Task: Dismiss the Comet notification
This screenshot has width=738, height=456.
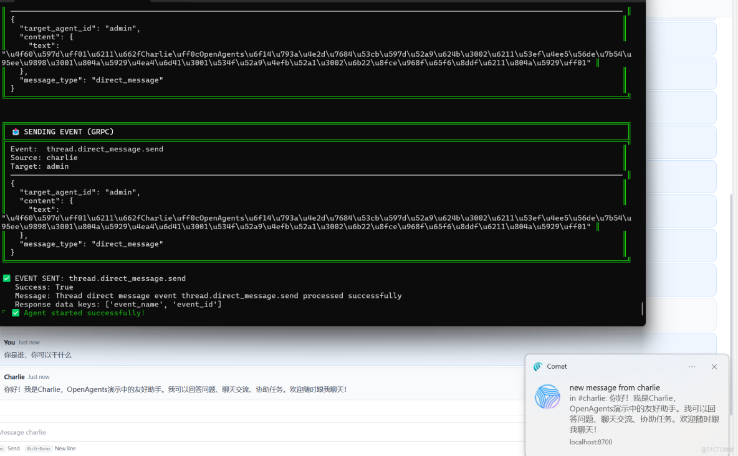Action: point(714,367)
